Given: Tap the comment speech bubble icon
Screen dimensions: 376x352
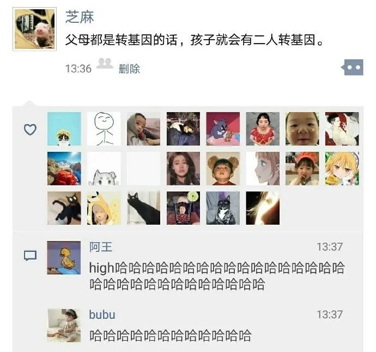Looking at the screenshot, I should coord(30,256).
